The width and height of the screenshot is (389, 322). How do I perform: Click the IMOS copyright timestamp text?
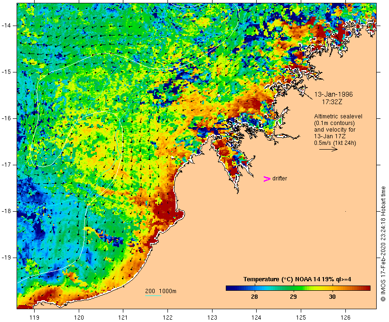(x=383, y=244)
